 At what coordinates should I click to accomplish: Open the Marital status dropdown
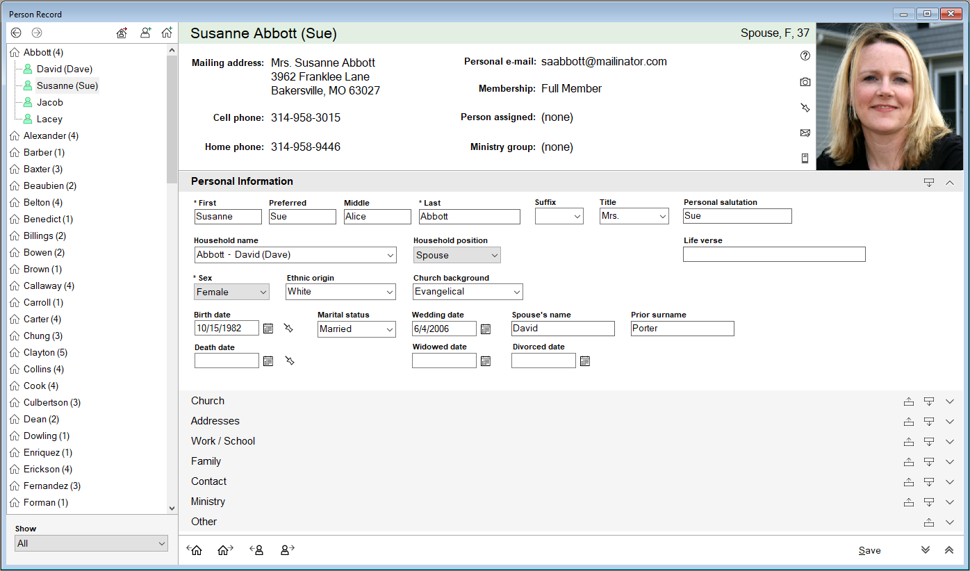coord(356,329)
